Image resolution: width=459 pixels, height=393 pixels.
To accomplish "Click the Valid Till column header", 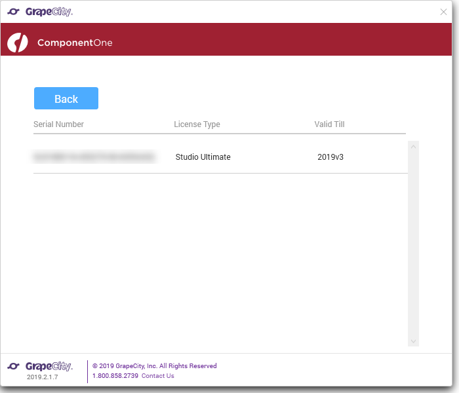I will [329, 124].
